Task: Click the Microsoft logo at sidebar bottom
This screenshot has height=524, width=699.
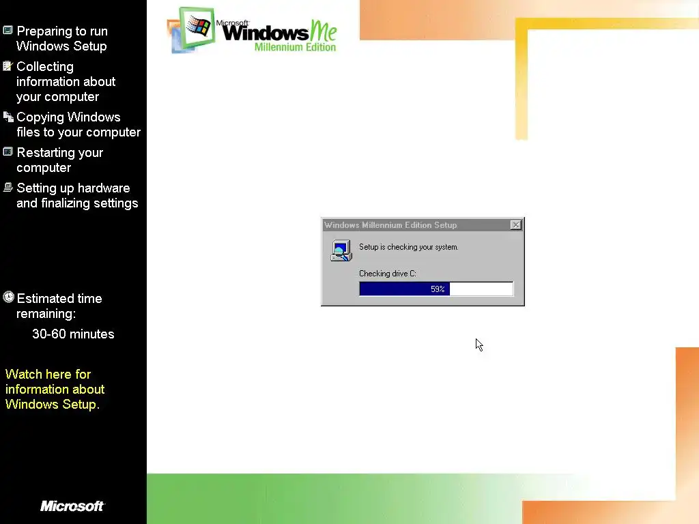Action: 72,506
